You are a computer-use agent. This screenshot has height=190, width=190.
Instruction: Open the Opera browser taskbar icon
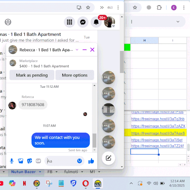tap(85, 183)
